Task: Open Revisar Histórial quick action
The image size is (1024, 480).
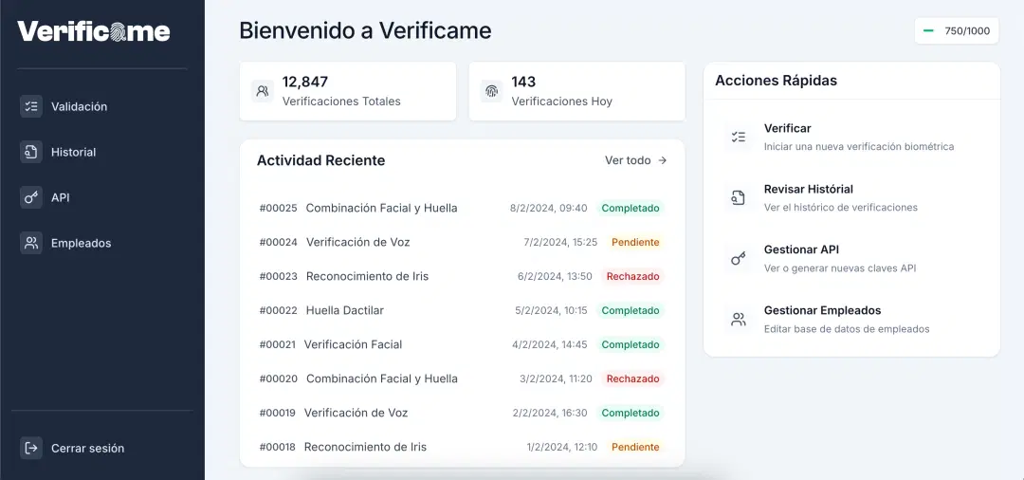Action: pos(851,198)
